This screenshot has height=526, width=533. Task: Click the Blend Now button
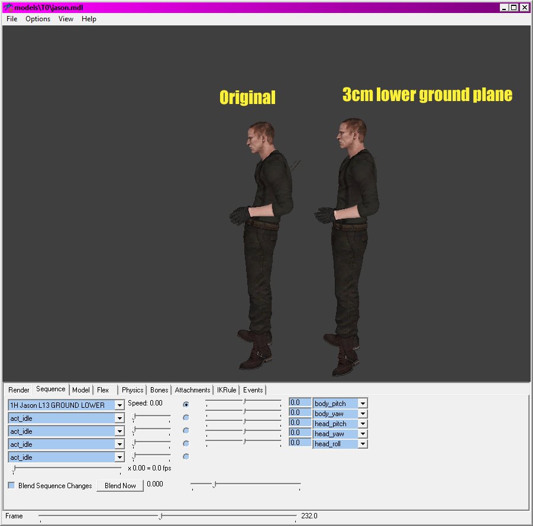(x=120, y=486)
